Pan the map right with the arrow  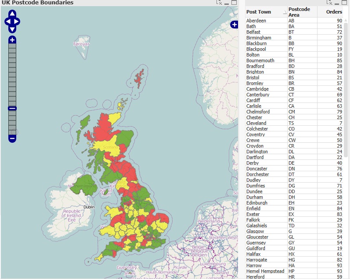point(17,21)
